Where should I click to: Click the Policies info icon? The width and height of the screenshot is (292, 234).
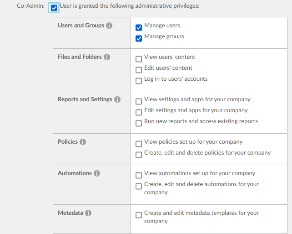click(83, 142)
